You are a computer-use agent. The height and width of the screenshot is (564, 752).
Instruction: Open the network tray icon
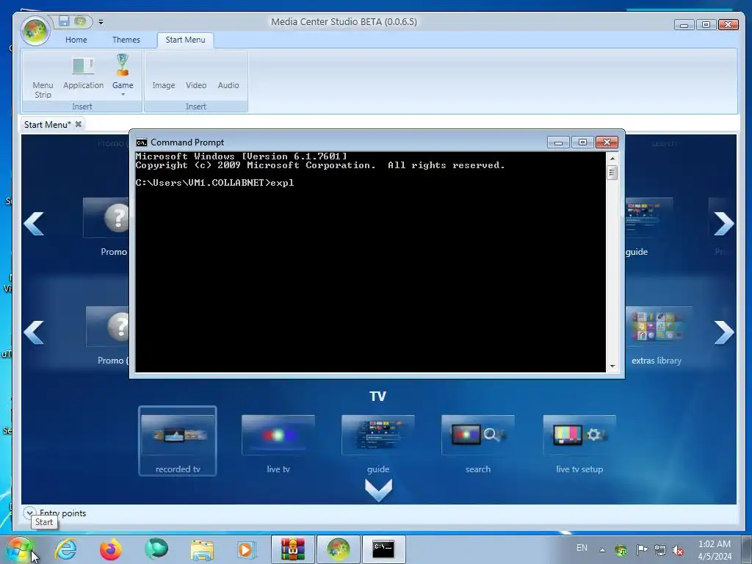click(x=660, y=550)
